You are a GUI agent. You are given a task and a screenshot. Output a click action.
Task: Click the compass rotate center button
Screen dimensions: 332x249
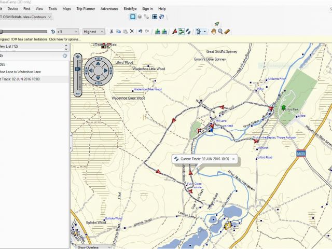coord(98,71)
